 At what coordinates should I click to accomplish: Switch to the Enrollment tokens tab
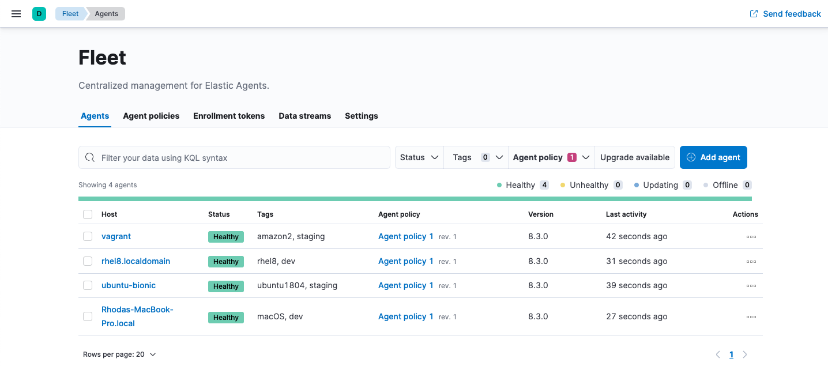coord(229,116)
